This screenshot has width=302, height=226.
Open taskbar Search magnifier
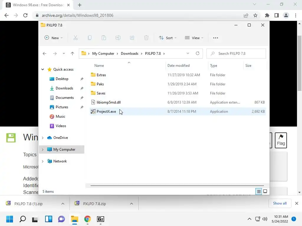coord(22,219)
